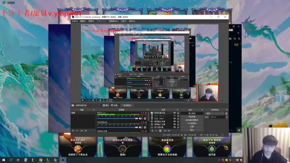Toggle lock of 文本 (GDI+) source
Viewport: 290px width, 163px height.
click(x=178, y=118)
